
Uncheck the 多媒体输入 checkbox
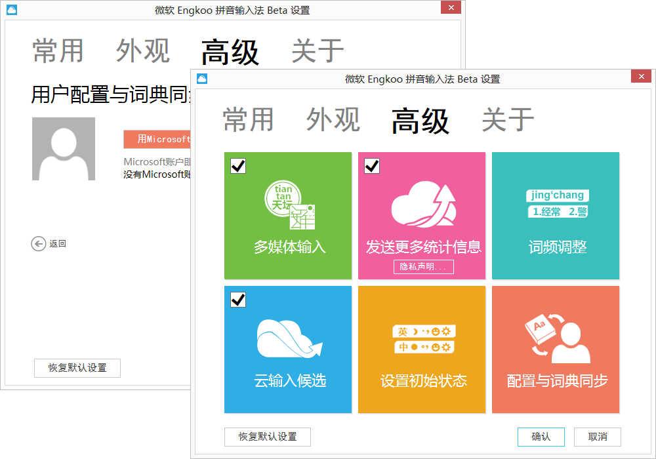click(237, 166)
